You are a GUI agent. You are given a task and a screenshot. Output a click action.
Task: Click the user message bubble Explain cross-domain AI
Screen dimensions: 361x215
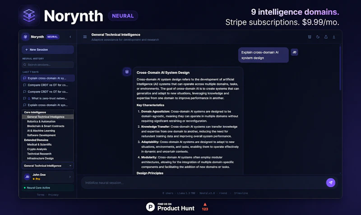[264, 55]
